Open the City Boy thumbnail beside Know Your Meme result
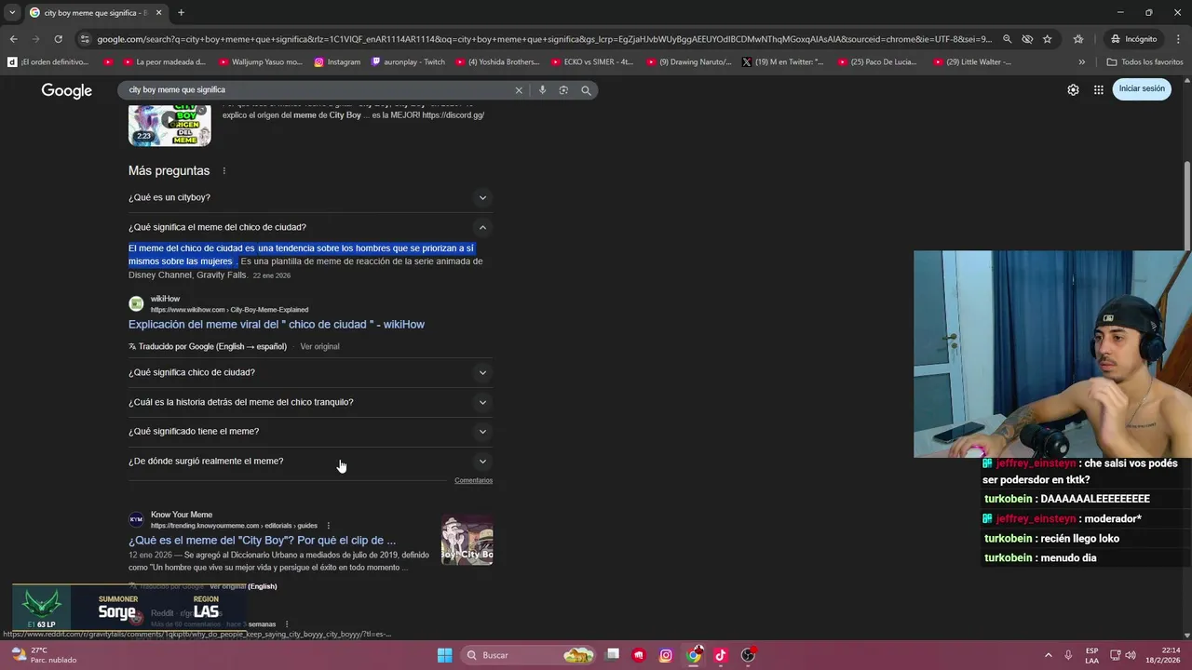 pyautogui.click(x=467, y=541)
